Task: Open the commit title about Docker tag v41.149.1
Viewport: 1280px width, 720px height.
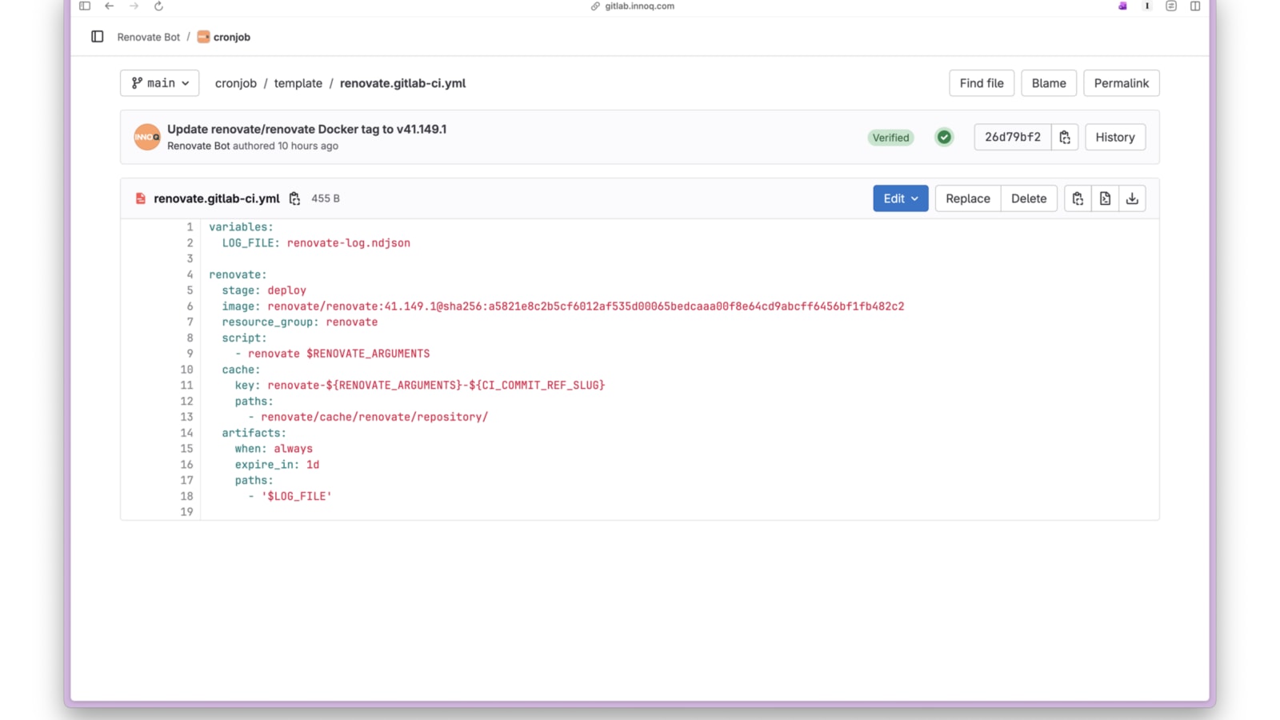Action: click(x=307, y=129)
